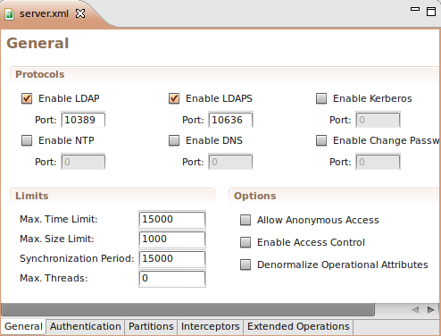Check Enable Change Password checkbox
441x336 pixels.
321,140
